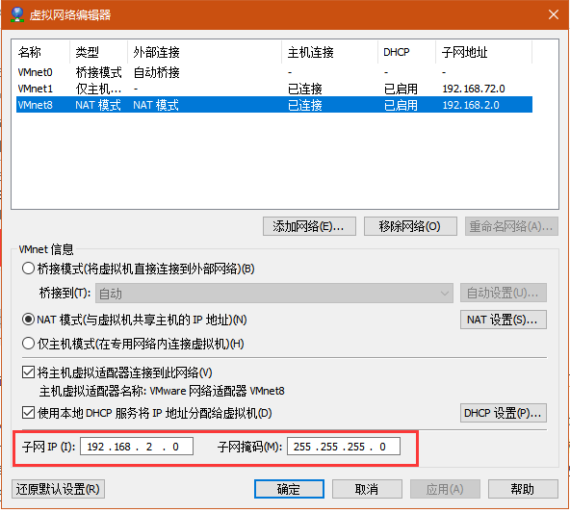Click the 子网地址 column header

(484, 52)
